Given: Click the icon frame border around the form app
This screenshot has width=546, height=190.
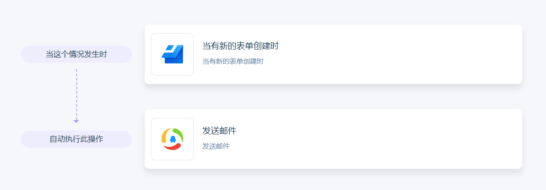Looking at the screenshot, I should point(152,54).
